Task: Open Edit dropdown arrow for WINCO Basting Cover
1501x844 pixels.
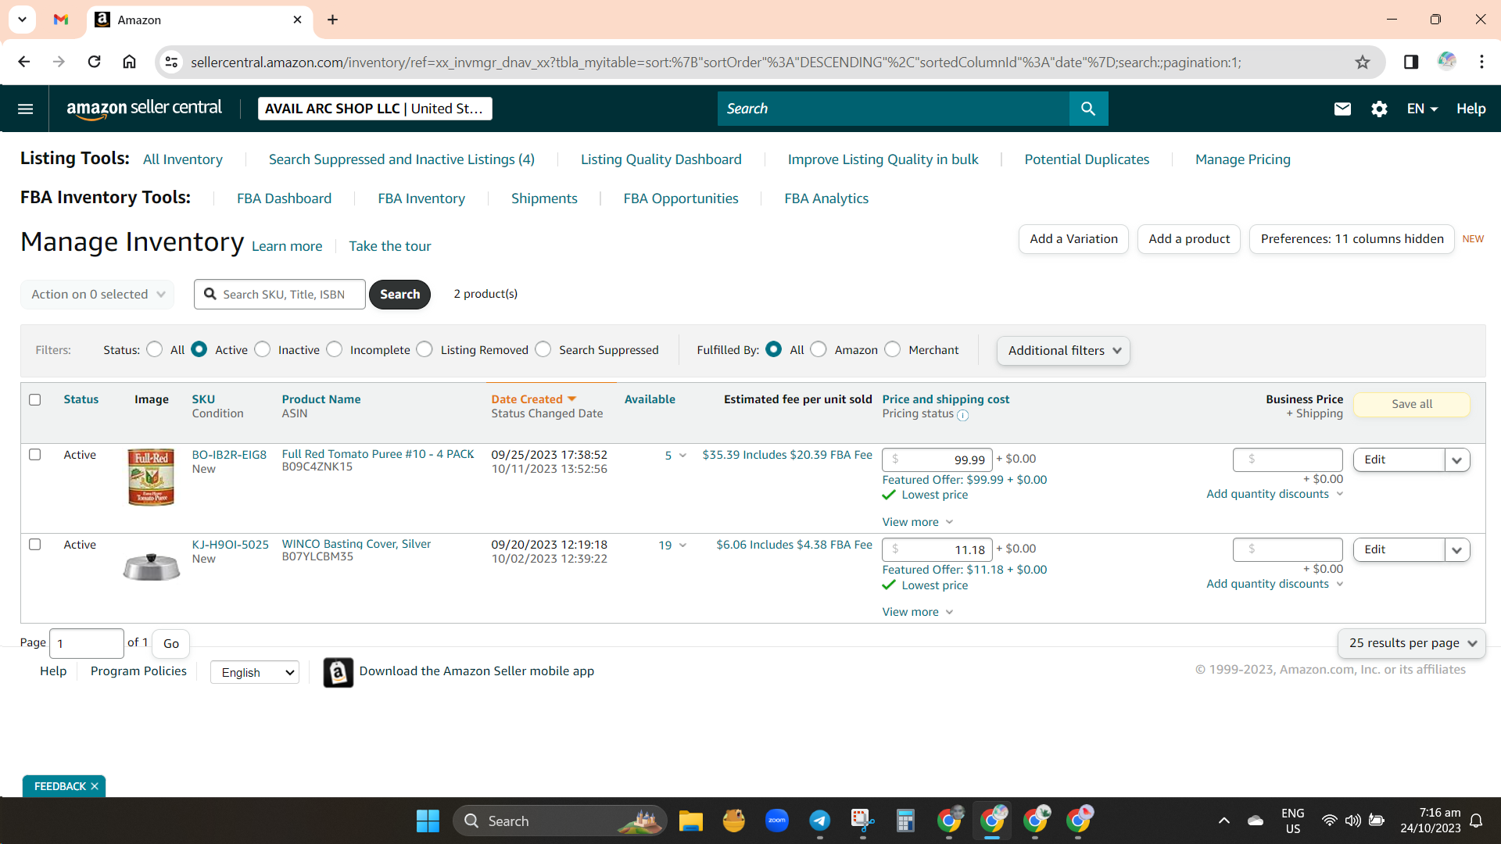Action: (x=1457, y=550)
